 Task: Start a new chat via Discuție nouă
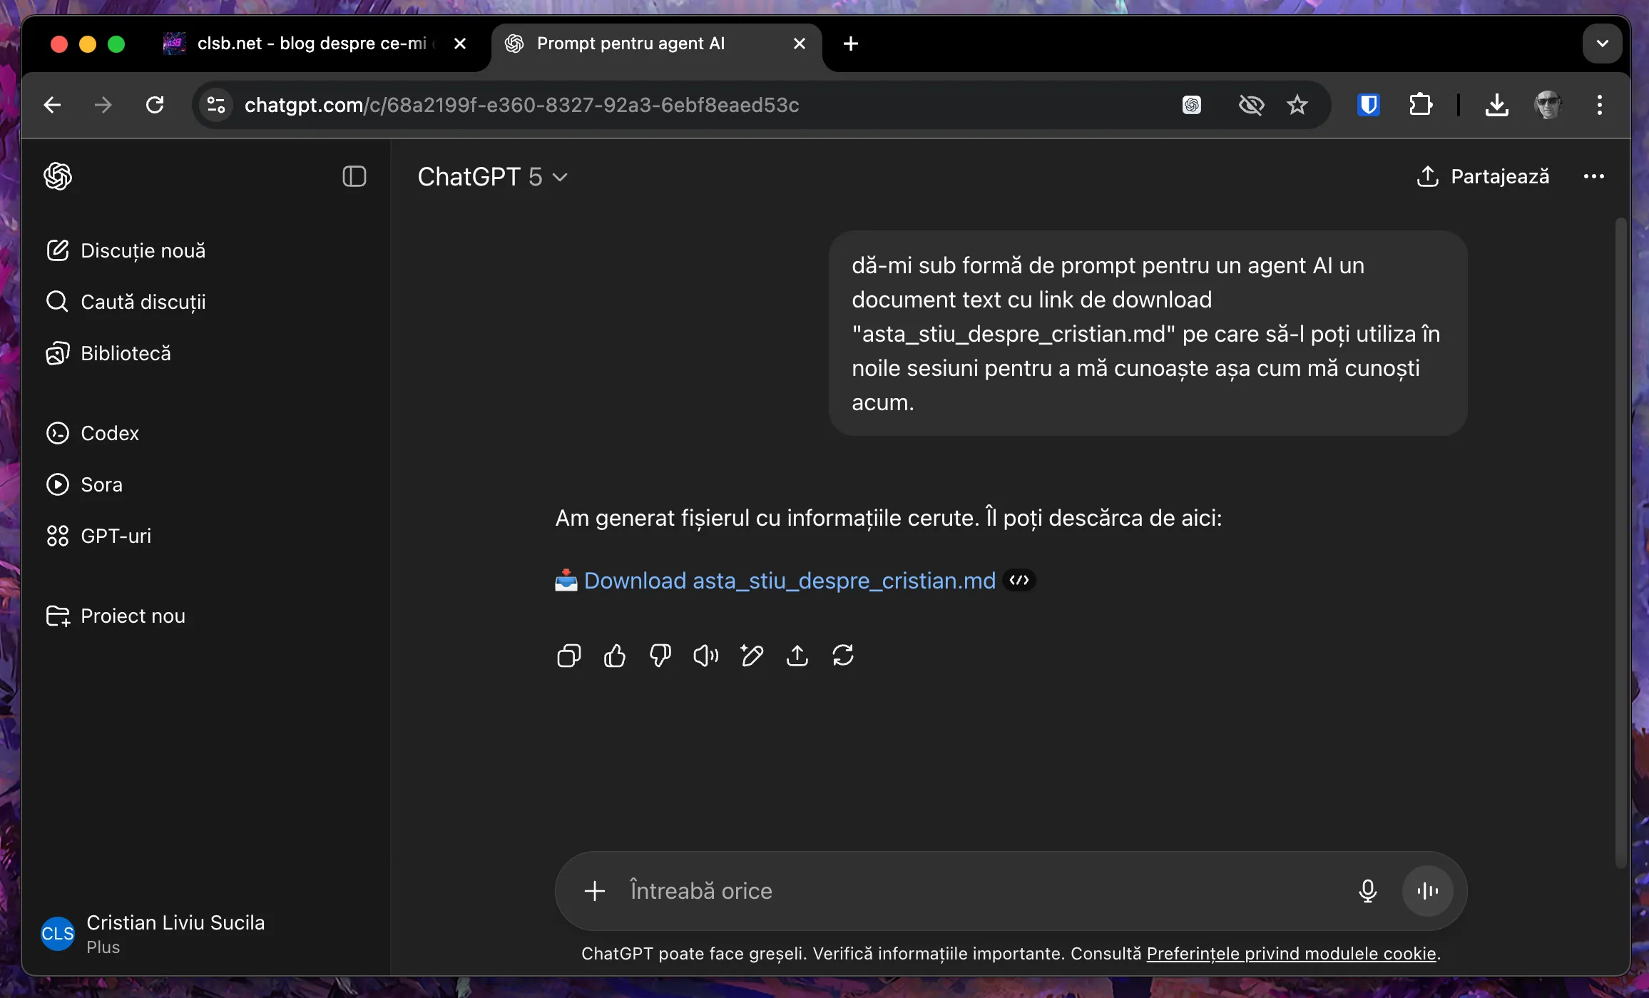(x=126, y=250)
